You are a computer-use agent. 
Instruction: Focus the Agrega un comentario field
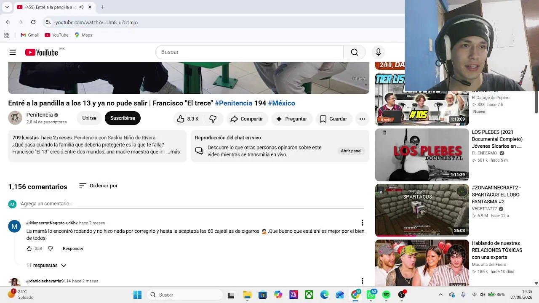[192, 204]
